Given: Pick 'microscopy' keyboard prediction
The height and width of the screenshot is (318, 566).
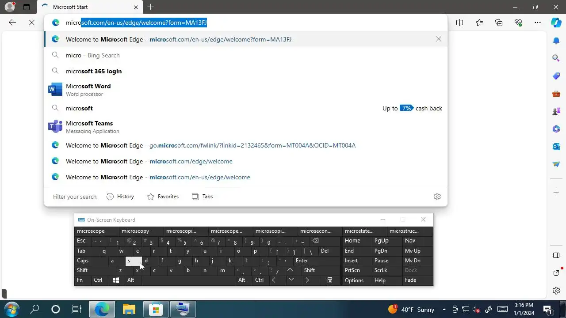Looking at the screenshot, I should pyautogui.click(x=141, y=231).
